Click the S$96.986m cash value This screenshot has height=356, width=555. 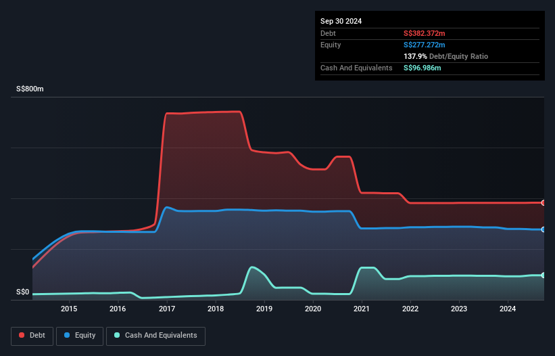tap(423, 68)
